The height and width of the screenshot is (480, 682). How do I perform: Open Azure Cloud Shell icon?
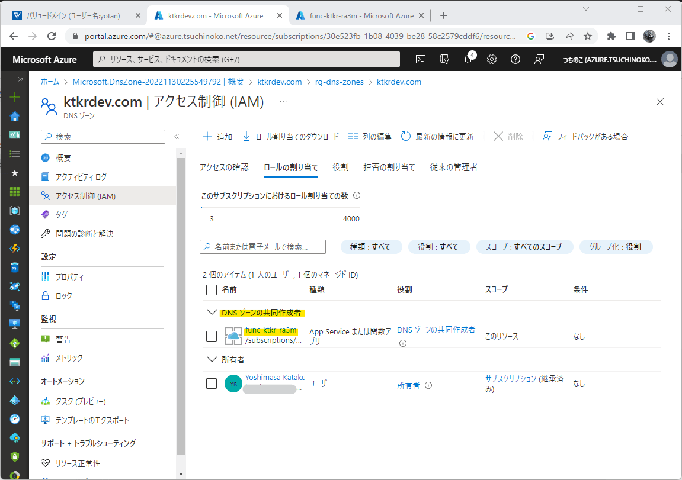421,60
